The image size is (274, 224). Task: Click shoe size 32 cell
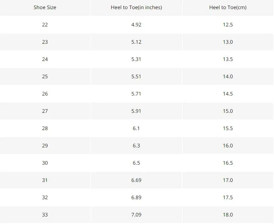coord(45,197)
